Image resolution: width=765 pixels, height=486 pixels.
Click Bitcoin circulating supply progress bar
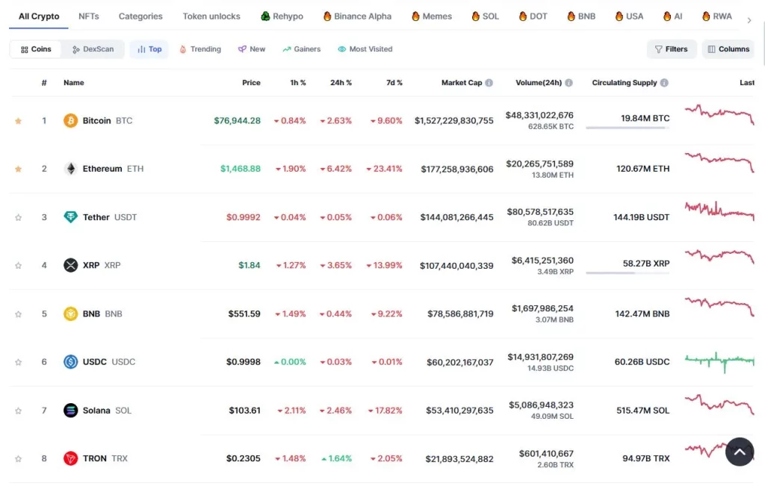pos(628,128)
